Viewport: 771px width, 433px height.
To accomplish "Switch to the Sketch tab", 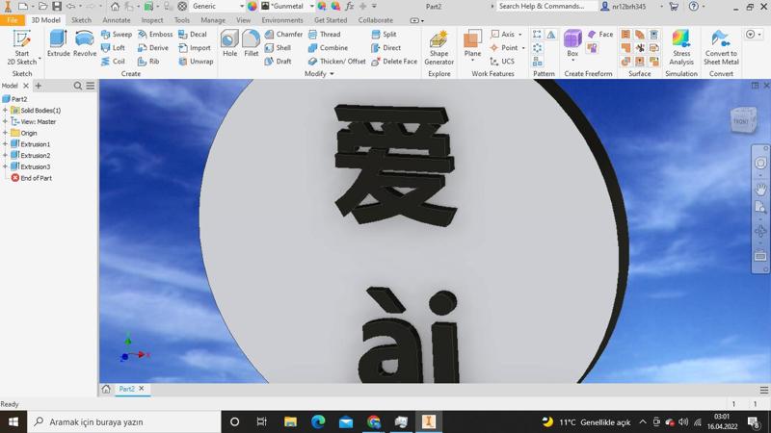I will (x=81, y=20).
